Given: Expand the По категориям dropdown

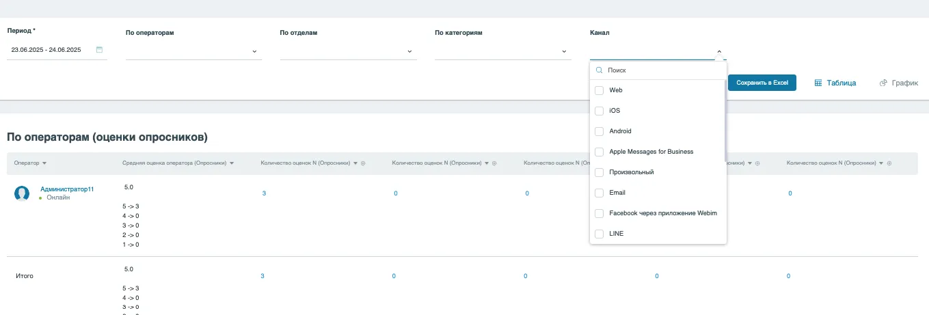Looking at the screenshot, I should pyautogui.click(x=564, y=51).
